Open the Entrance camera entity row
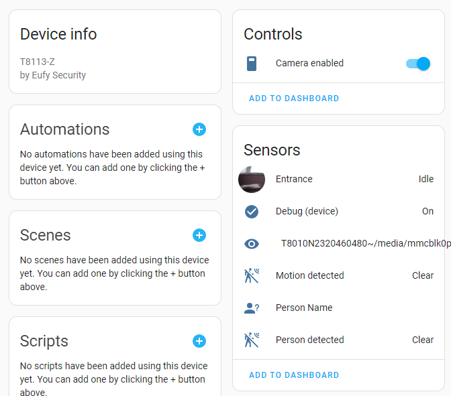Screen dimensions: 451x396 (294, 179)
